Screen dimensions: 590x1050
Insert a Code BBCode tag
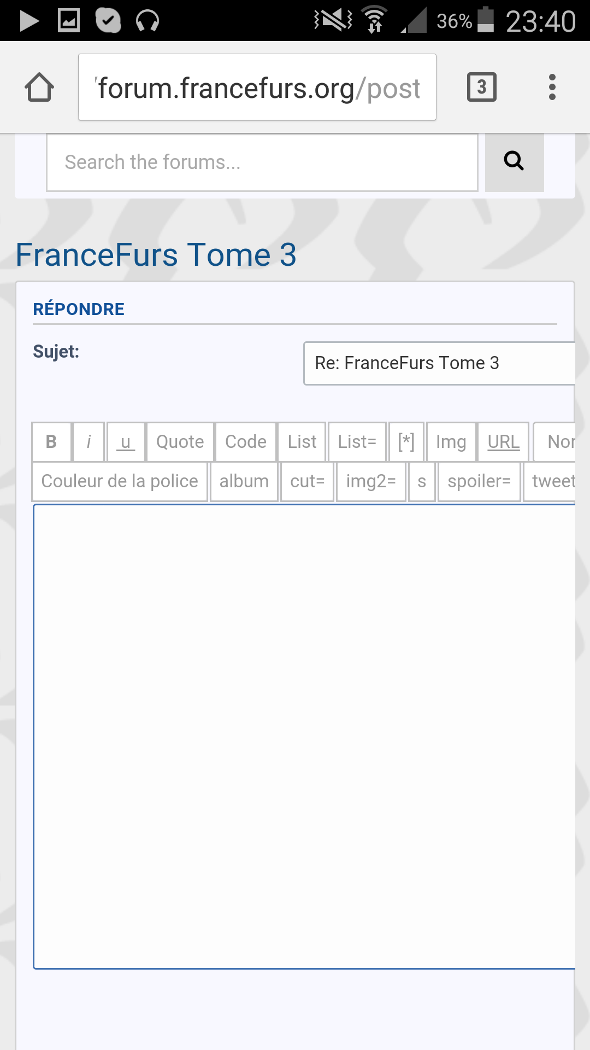(246, 442)
